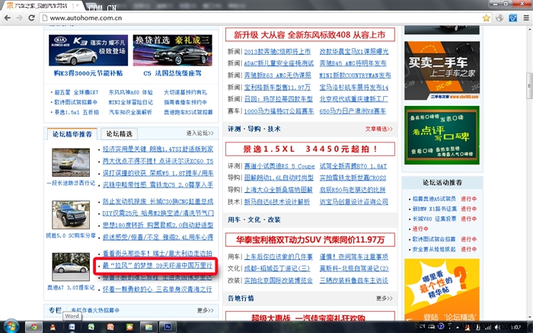
Task: Open the highlighted 最"拉风"的梦想 forum post
Action: pos(157,266)
